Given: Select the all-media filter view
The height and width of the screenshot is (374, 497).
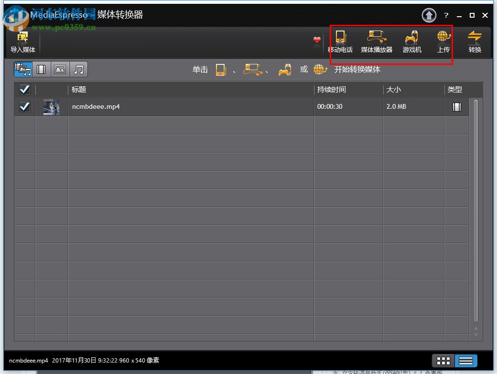Looking at the screenshot, I should pyautogui.click(x=23, y=69).
